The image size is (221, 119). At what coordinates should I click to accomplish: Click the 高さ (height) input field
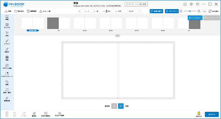pos(114,11)
